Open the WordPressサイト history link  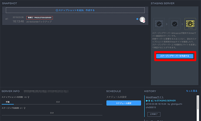(x=155, y=97)
